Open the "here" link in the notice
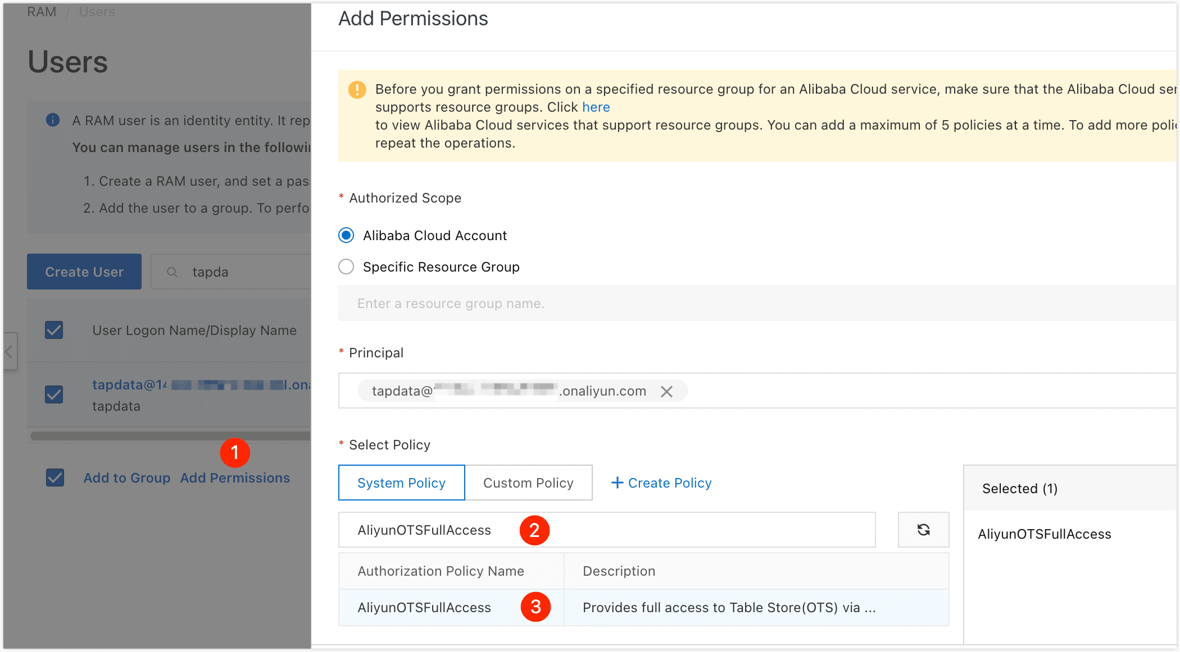 point(596,107)
